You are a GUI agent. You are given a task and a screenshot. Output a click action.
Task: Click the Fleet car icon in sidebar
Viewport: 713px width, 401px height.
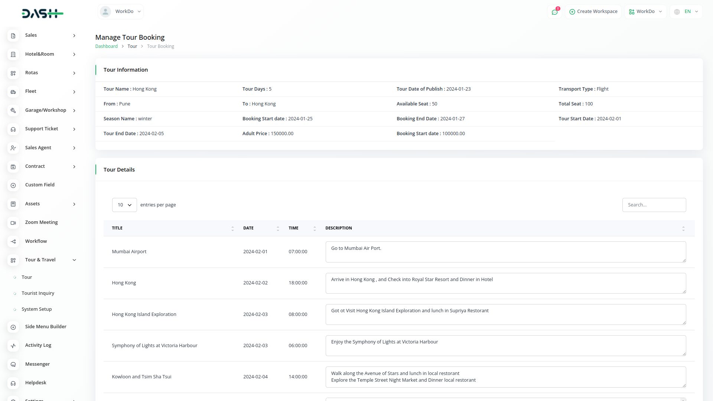[x=13, y=92]
